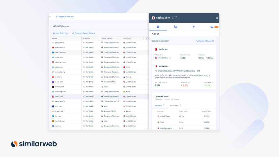Open the lightbulb insights tab icon

pyautogui.click(x=194, y=27)
